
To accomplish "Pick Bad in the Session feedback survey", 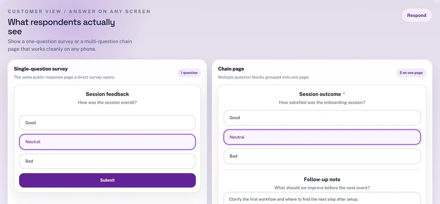I will point(107,161).
